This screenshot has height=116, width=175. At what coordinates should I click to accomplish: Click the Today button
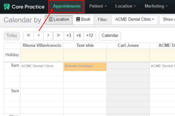pyautogui.click(x=12, y=36)
